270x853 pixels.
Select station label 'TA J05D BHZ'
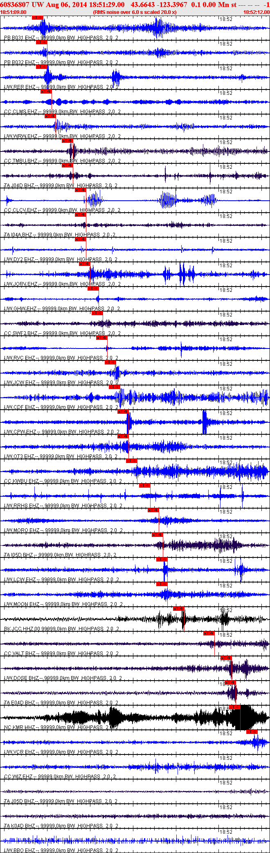(x=19, y=801)
